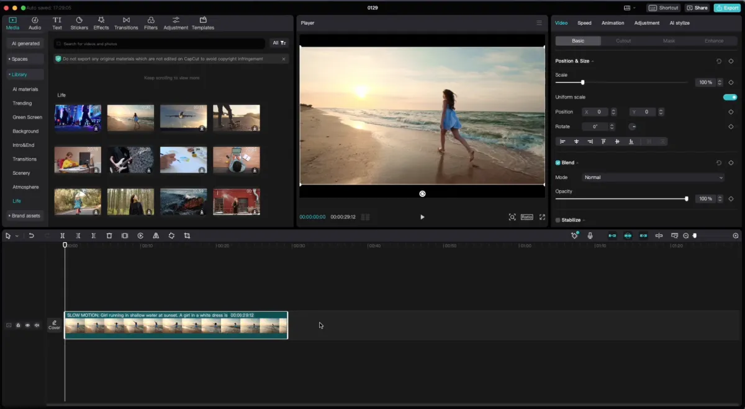Click the search for videos and photos field
Image resolution: width=745 pixels, height=409 pixels.
point(160,43)
